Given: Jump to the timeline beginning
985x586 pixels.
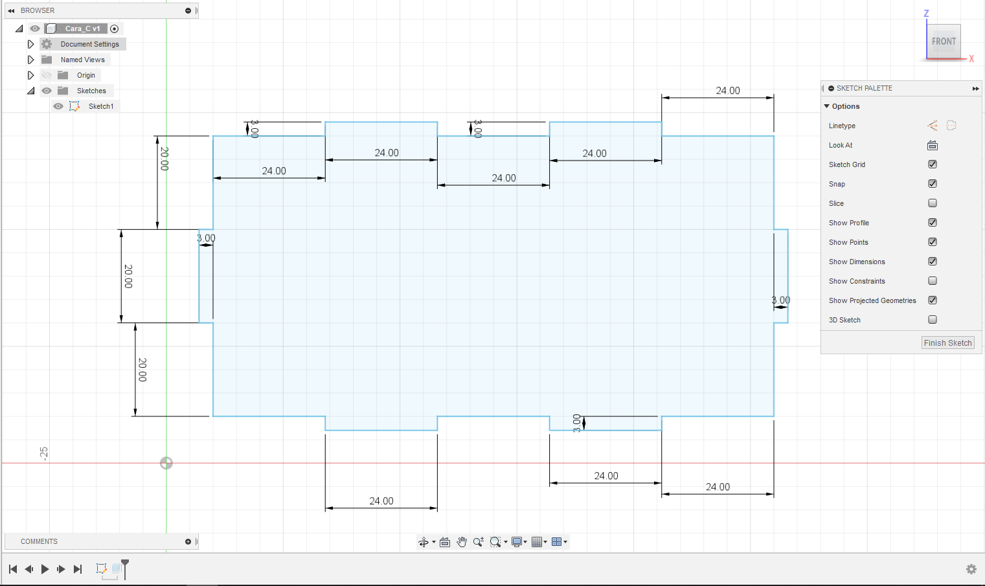Looking at the screenshot, I should [13, 569].
